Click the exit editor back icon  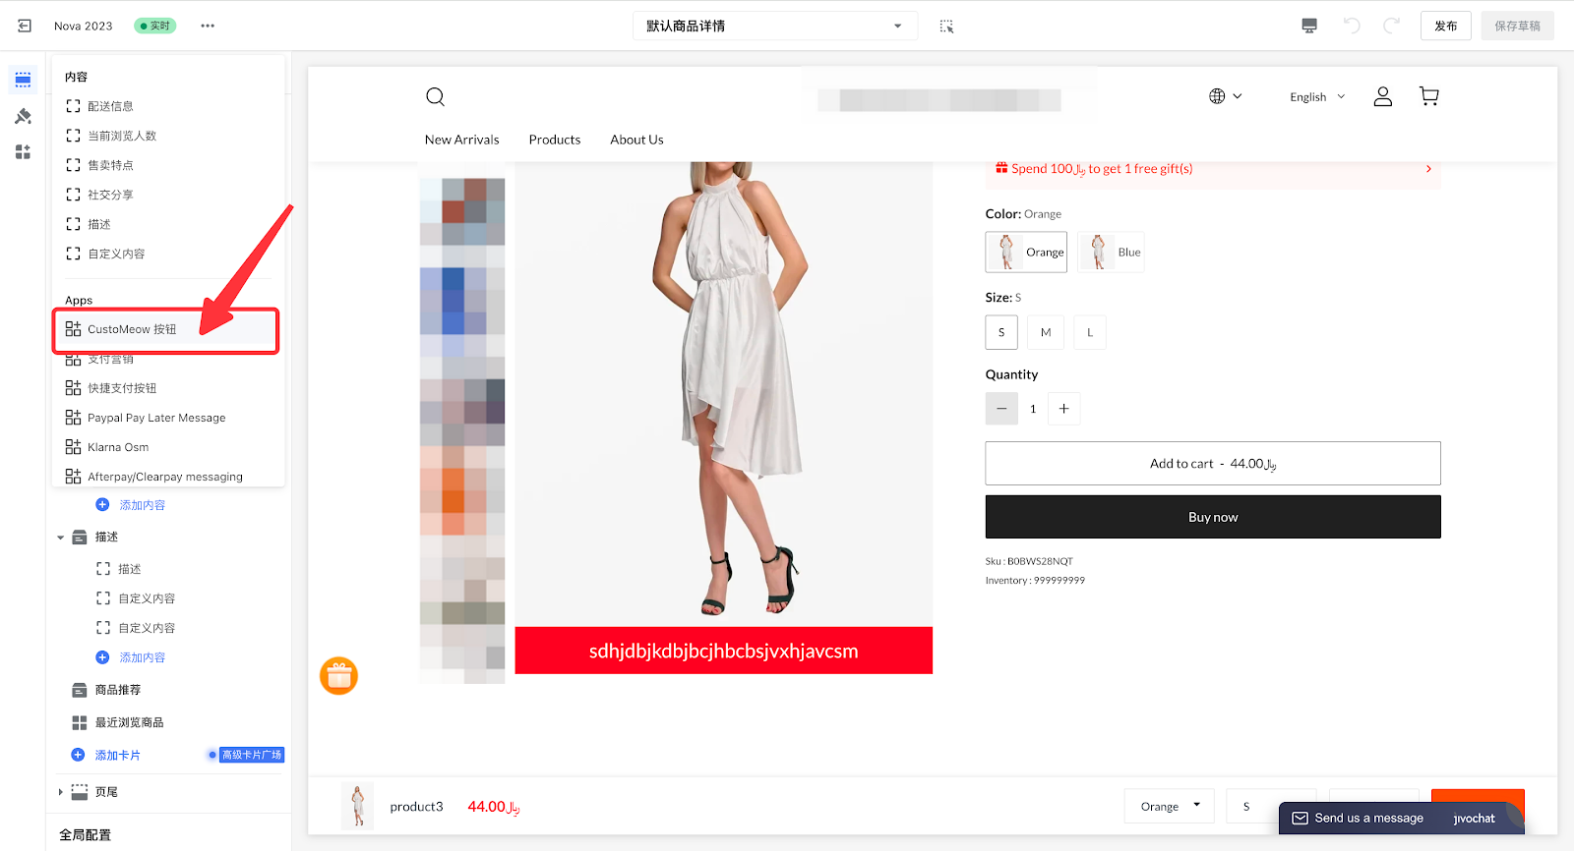point(25,26)
